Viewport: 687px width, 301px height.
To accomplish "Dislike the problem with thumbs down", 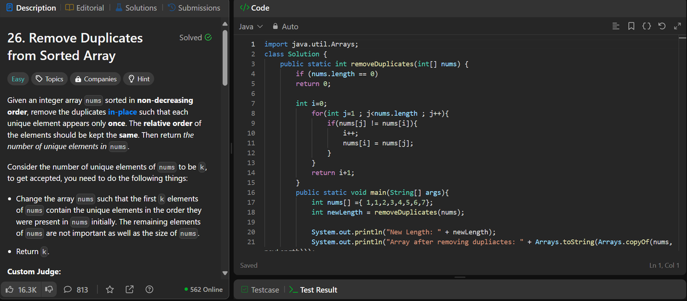I will pyautogui.click(x=48, y=290).
